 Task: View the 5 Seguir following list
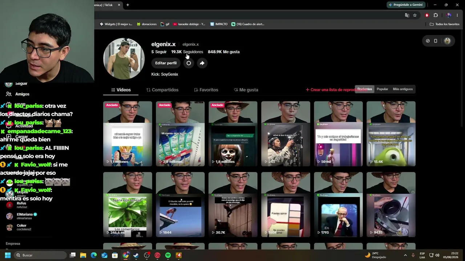pyautogui.click(x=159, y=52)
